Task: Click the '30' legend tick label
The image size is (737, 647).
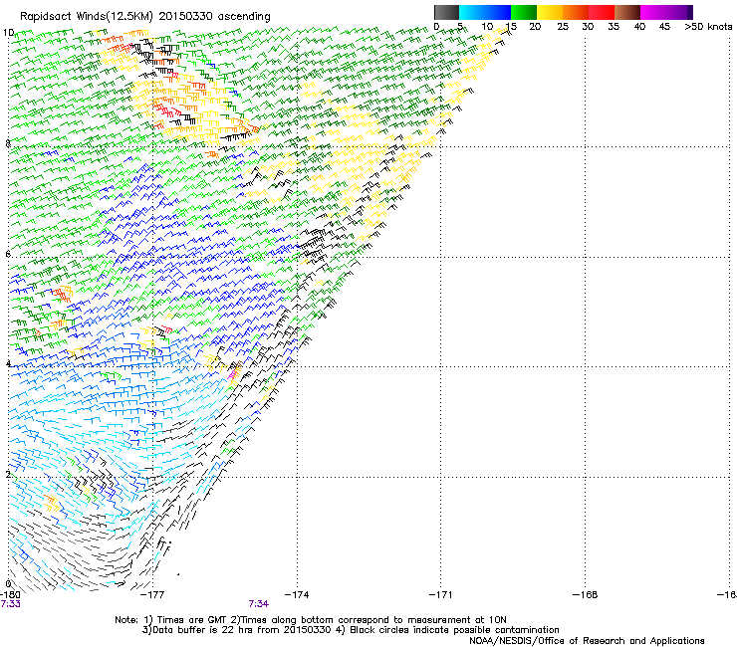Action: (x=588, y=27)
